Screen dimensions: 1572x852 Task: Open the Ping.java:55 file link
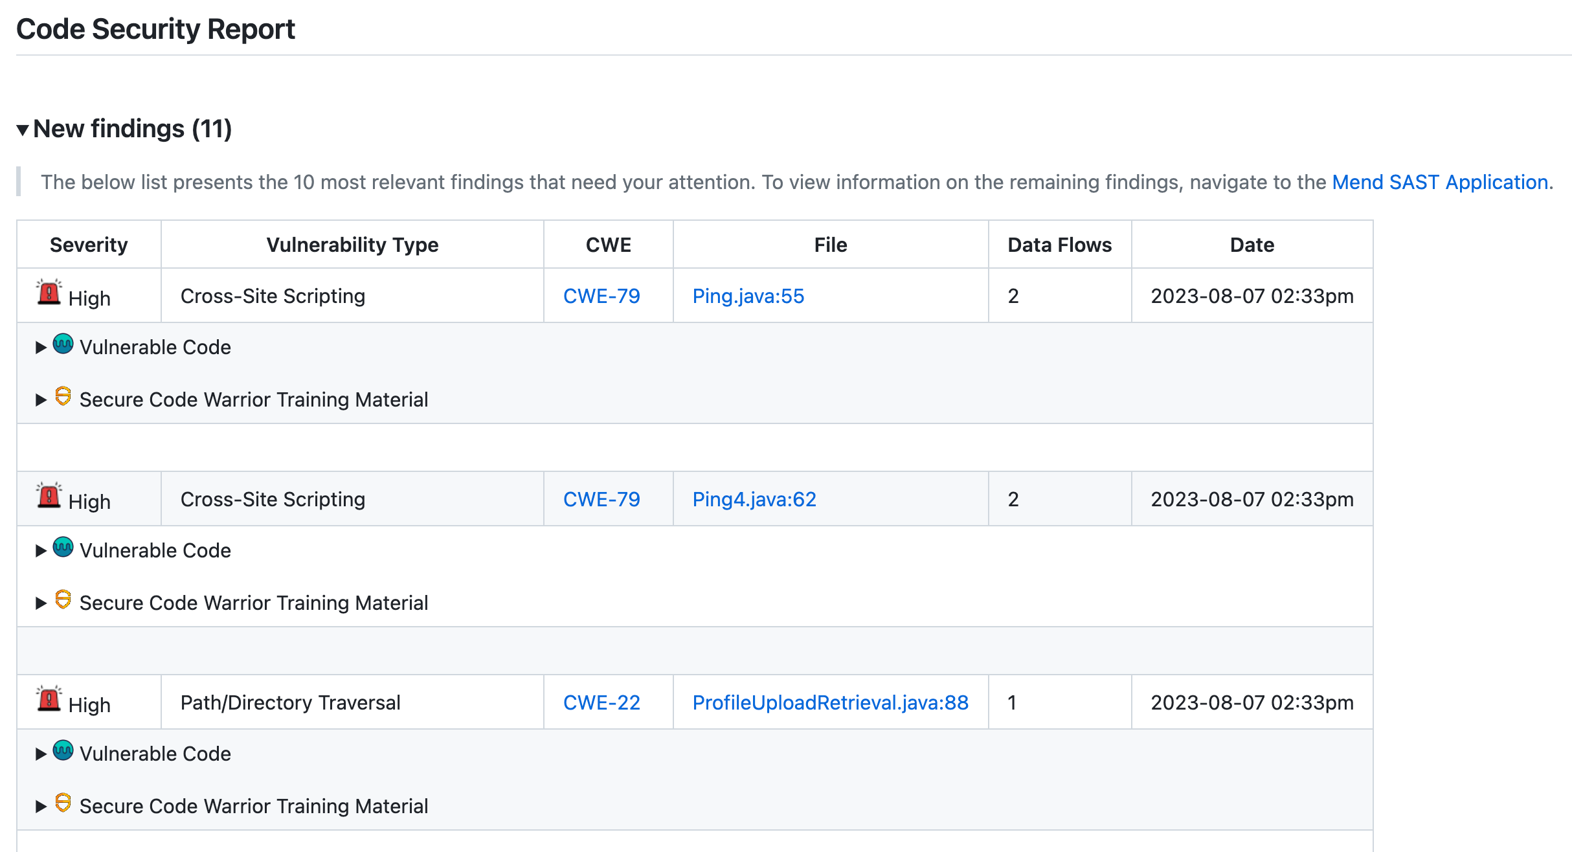click(748, 296)
